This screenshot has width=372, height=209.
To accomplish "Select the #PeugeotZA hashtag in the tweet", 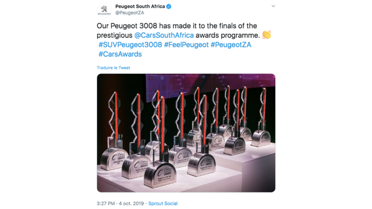I will 231,45.
